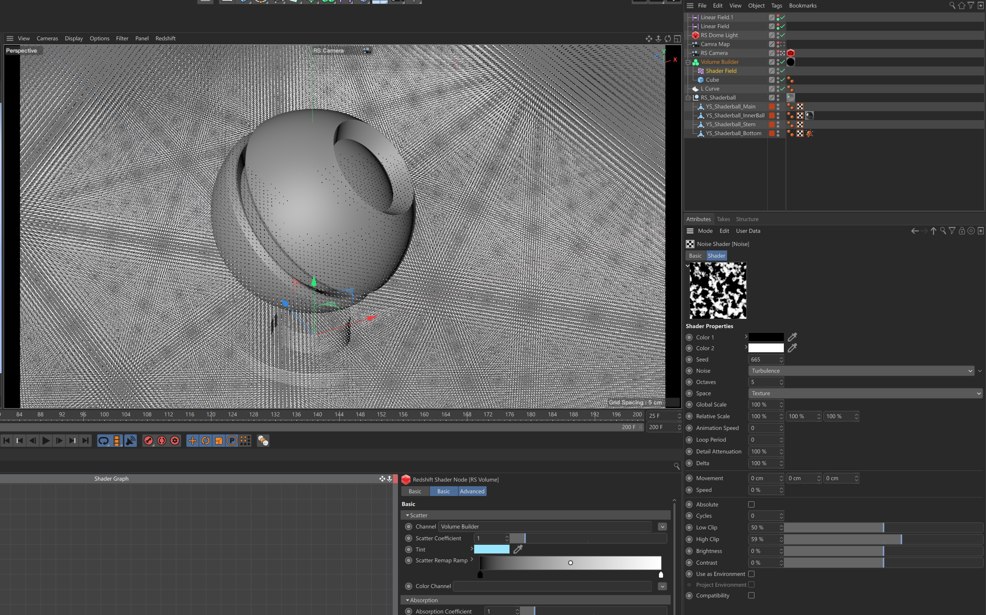This screenshot has width=986, height=615.
Task: Click viewport pan move icon
Action: tap(649, 38)
